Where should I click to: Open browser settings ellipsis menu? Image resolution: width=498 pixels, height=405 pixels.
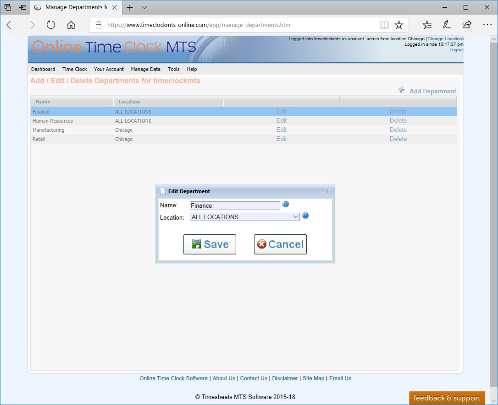coord(487,25)
